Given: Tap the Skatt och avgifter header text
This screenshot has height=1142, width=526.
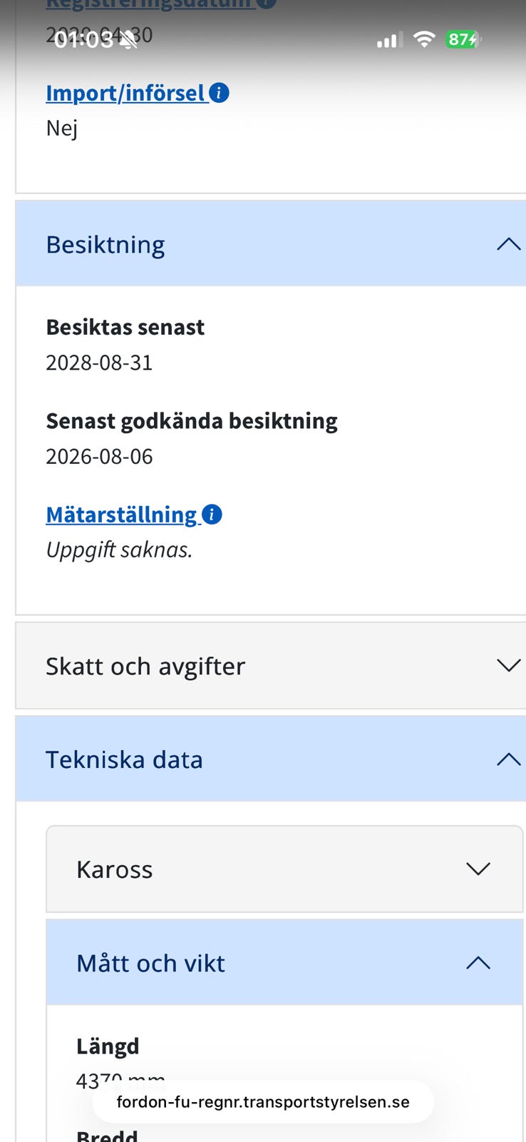Looking at the screenshot, I should point(145,666).
